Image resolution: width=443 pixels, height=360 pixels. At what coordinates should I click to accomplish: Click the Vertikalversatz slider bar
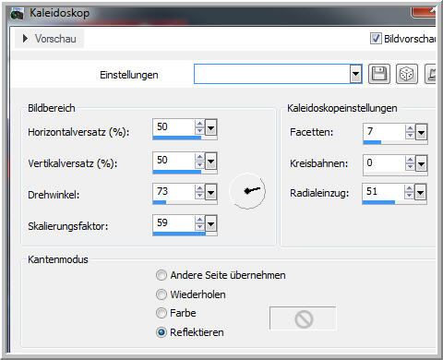click(185, 172)
